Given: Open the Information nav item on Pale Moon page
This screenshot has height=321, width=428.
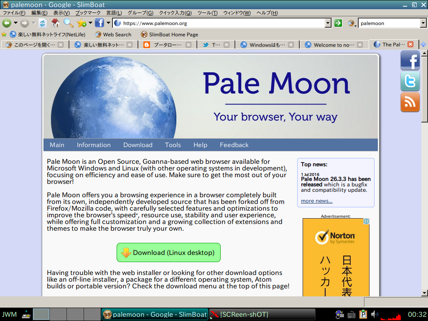Looking at the screenshot, I should click(x=94, y=145).
